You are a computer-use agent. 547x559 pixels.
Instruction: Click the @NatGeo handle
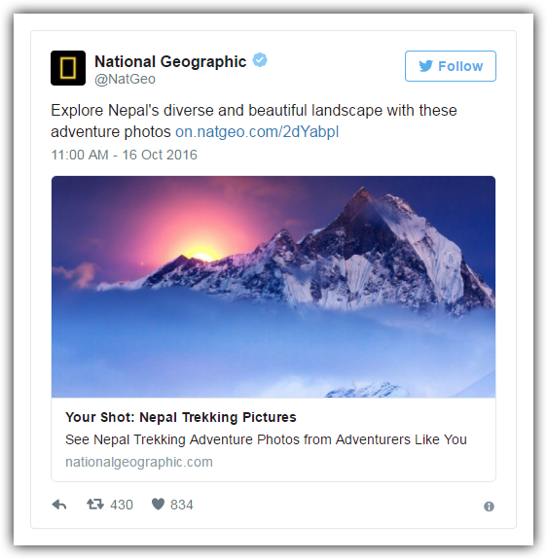pyautogui.click(x=125, y=79)
